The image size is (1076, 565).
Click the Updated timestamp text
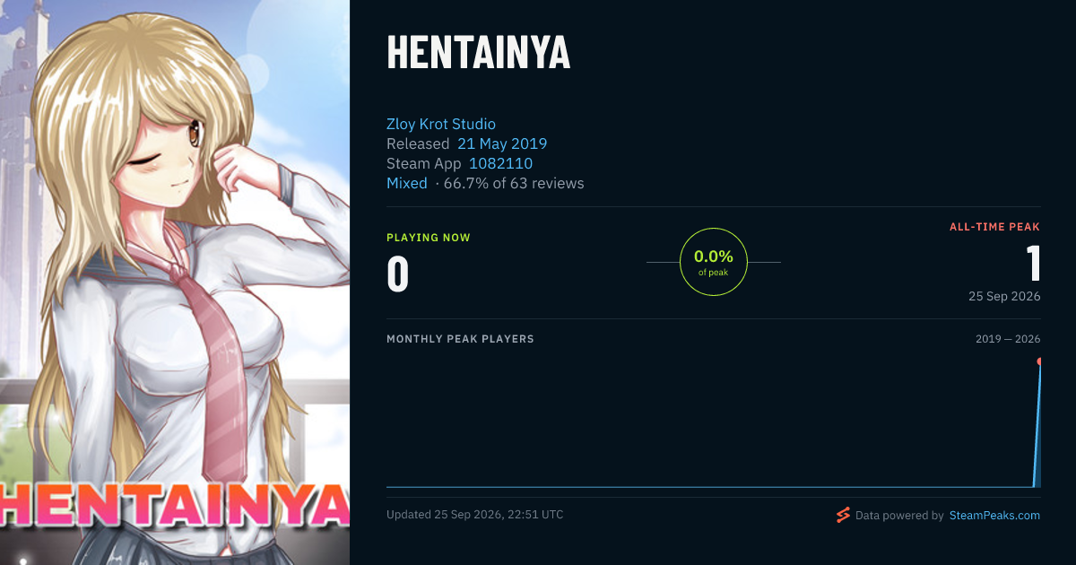pyautogui.click(x=475, y=515)
